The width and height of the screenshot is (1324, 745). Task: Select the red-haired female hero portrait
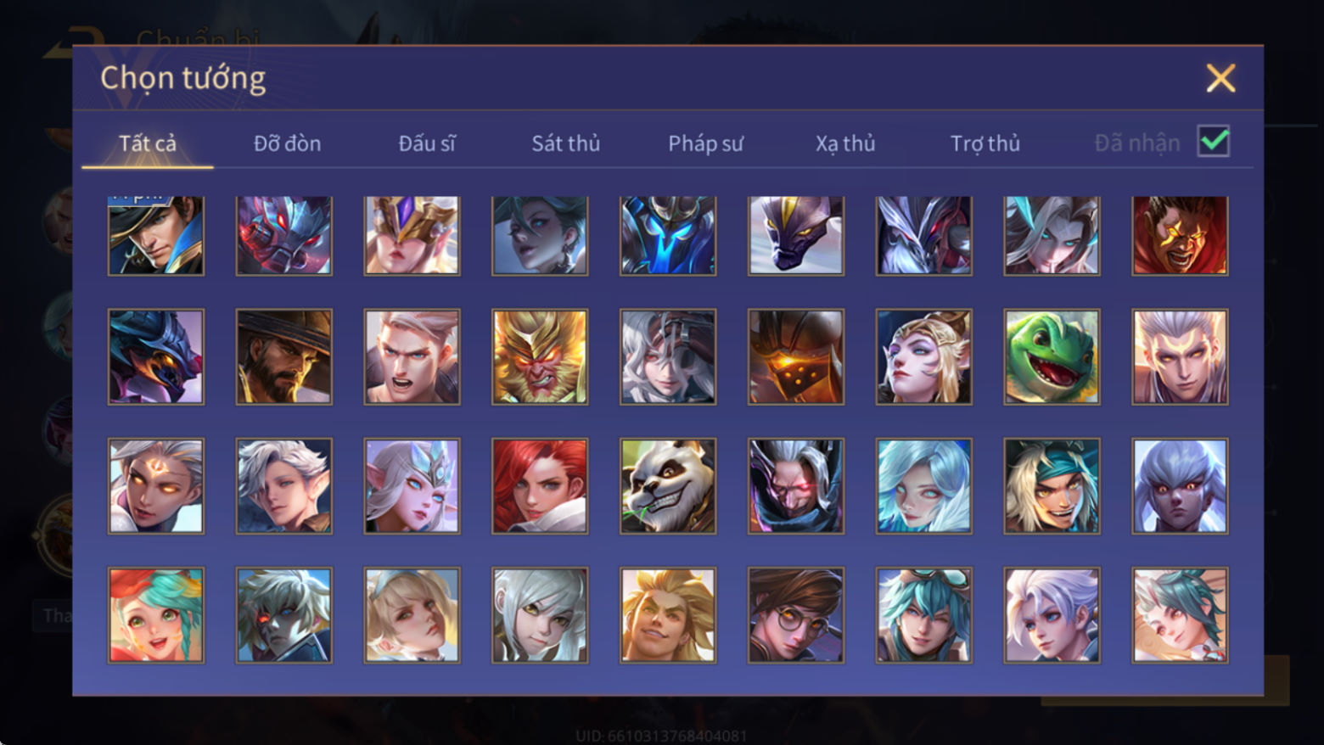pos(540,485)
